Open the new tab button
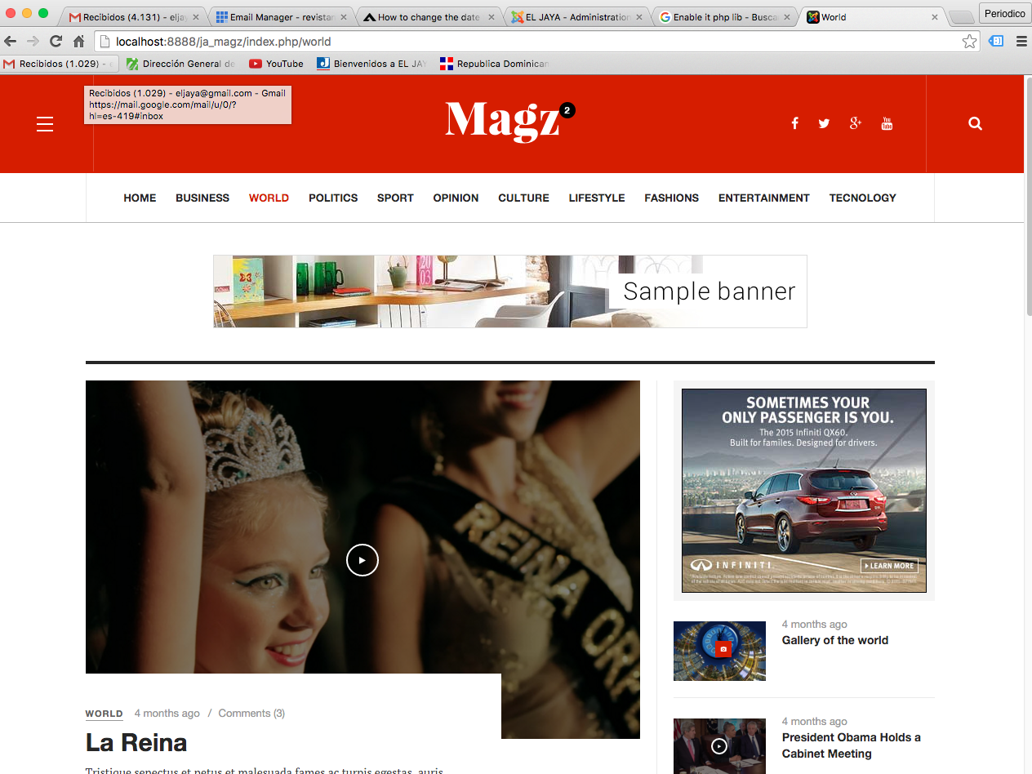Screen dimensions: 1032x774 [961, 17]
